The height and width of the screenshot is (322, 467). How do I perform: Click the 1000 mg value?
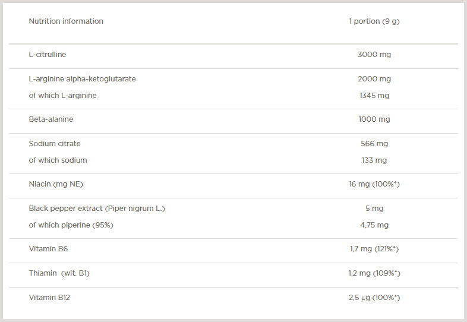click(374, 119)
